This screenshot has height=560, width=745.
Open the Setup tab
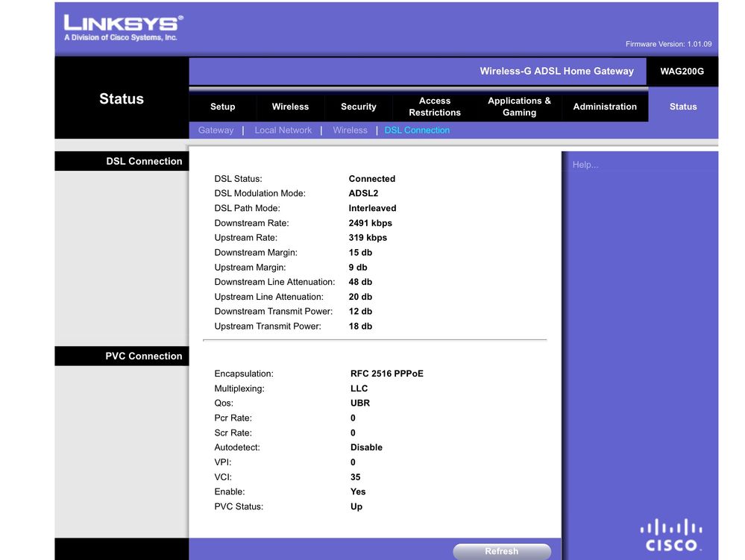pyautogui.click(x=223, y=107)
